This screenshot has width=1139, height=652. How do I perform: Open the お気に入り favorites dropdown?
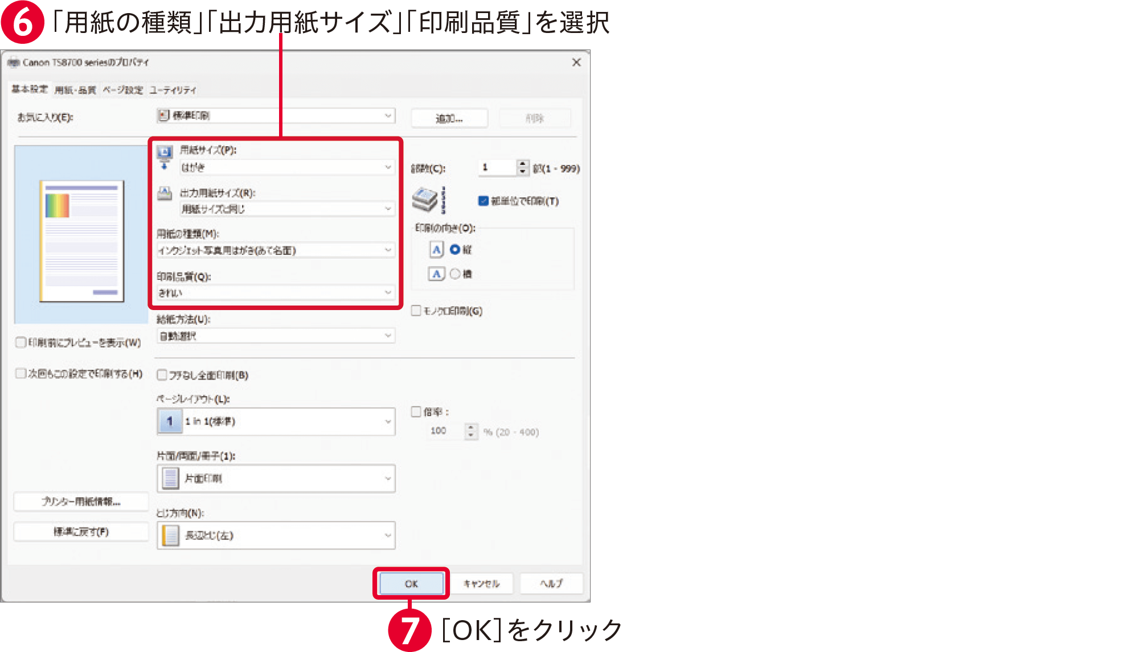pyautogui.click(x=276, y=115)
